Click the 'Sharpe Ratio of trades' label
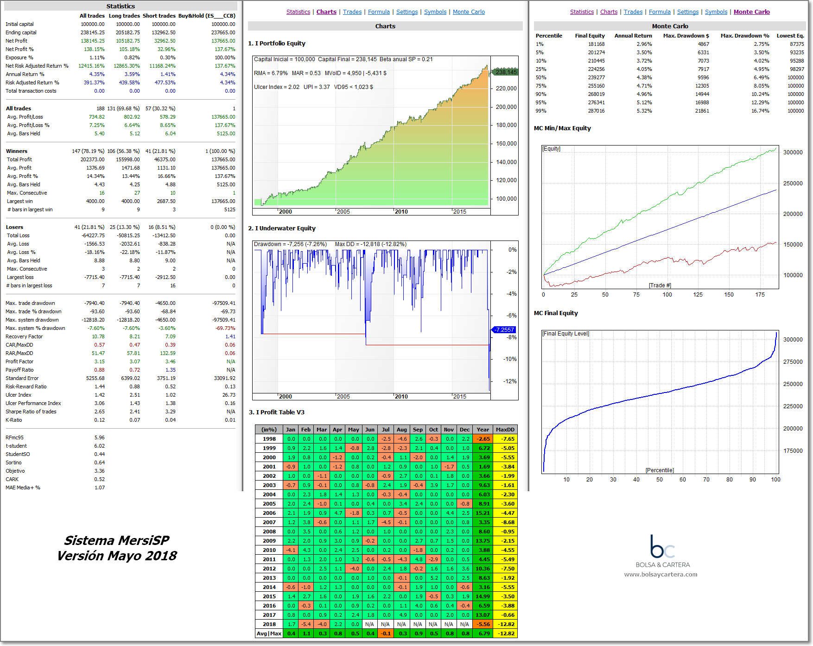 point(31,412)
